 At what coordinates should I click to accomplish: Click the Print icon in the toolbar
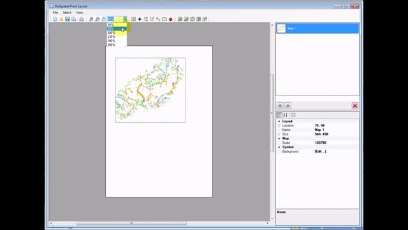82,19
